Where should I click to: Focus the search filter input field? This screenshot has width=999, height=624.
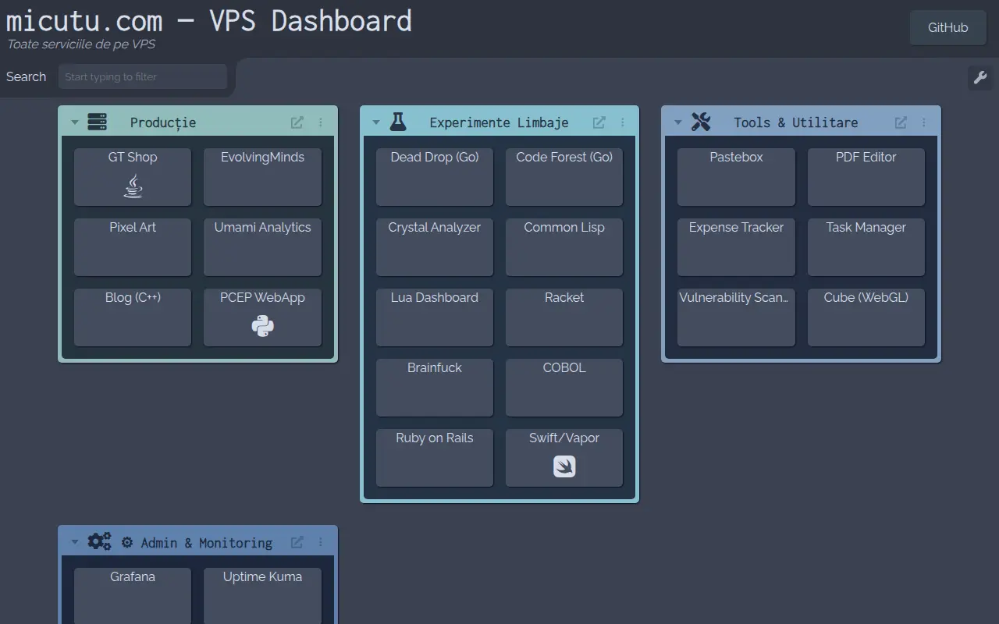pyautogui.click(x=143, y=76)
